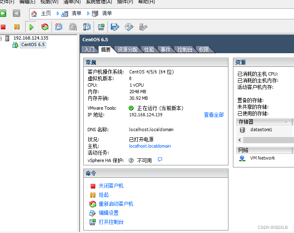Sort storage list via 存储器 header arrow
294x233 pixels.
(x=287, y=122)
